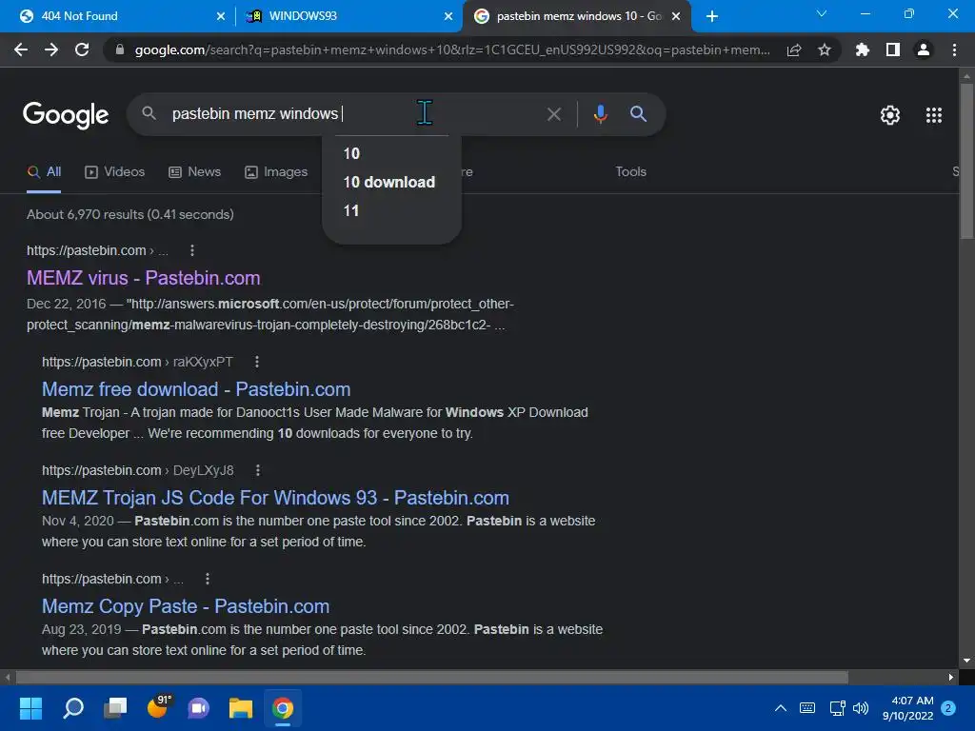This screenshot has height=731, width=975.
Task: Open the tab search dropdown arrow
Action: (822, 13)
